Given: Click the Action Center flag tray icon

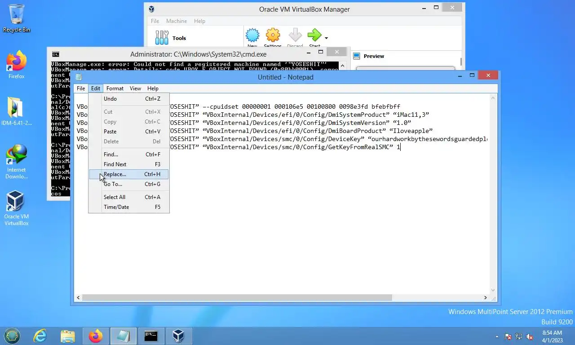Looking at the screenshot, I should [508, 336].
